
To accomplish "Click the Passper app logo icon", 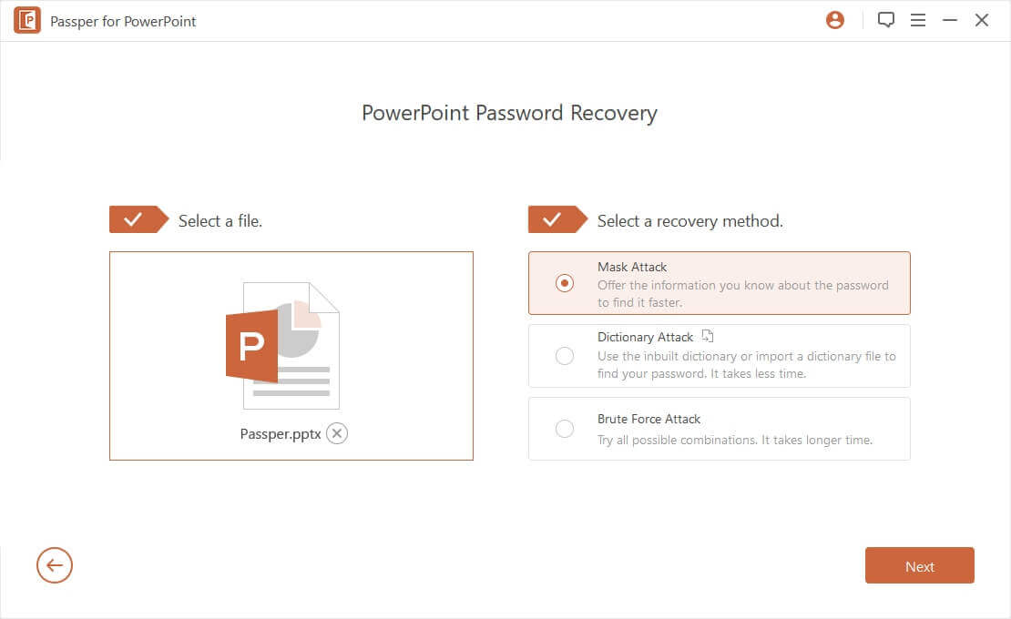I will (x=27, y=21).
